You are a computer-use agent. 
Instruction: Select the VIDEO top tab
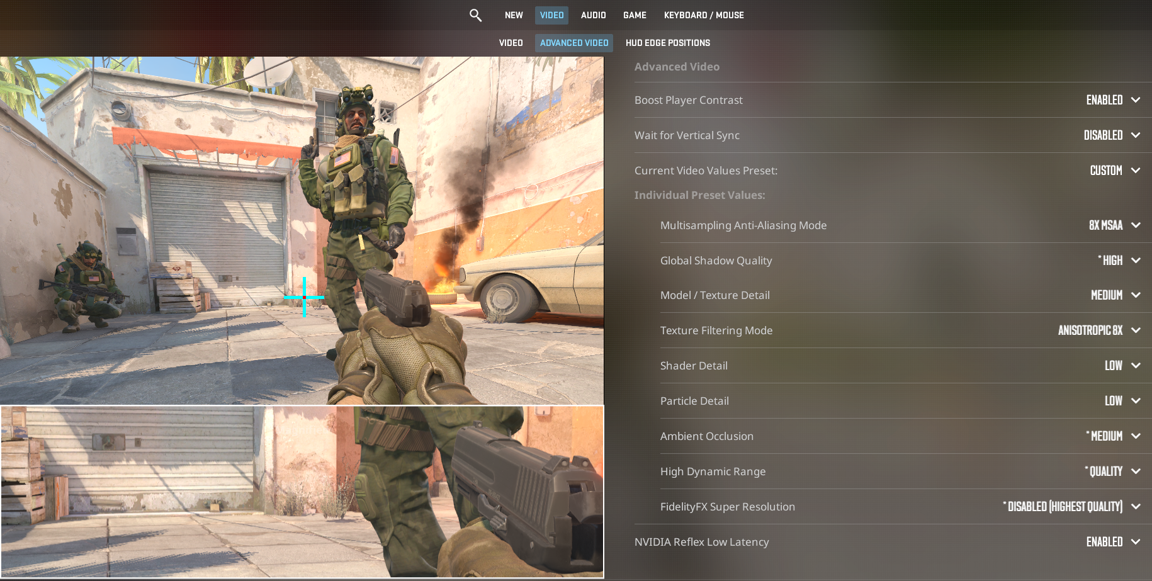[x=551, y=15]
